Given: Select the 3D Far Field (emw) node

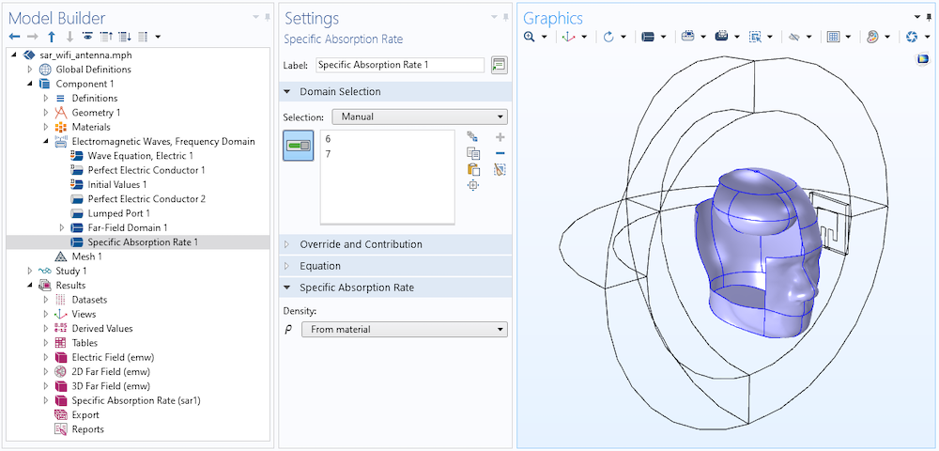Looking at the screenshot, I should pyautogui.click(x=111, y=386).
